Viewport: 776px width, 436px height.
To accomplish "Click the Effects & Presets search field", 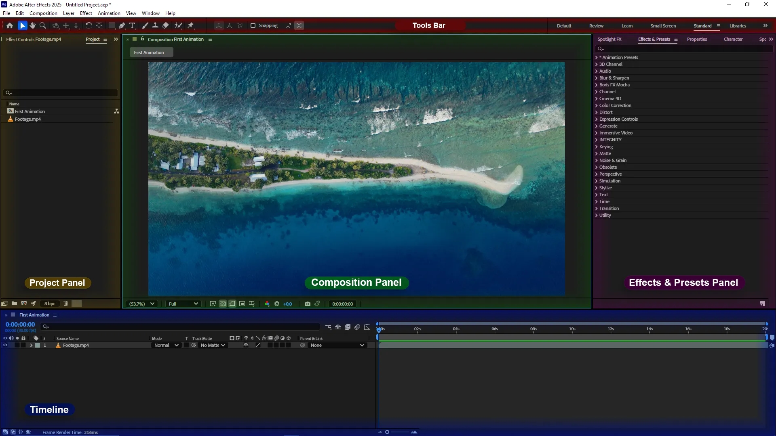I will click(684, 49).
